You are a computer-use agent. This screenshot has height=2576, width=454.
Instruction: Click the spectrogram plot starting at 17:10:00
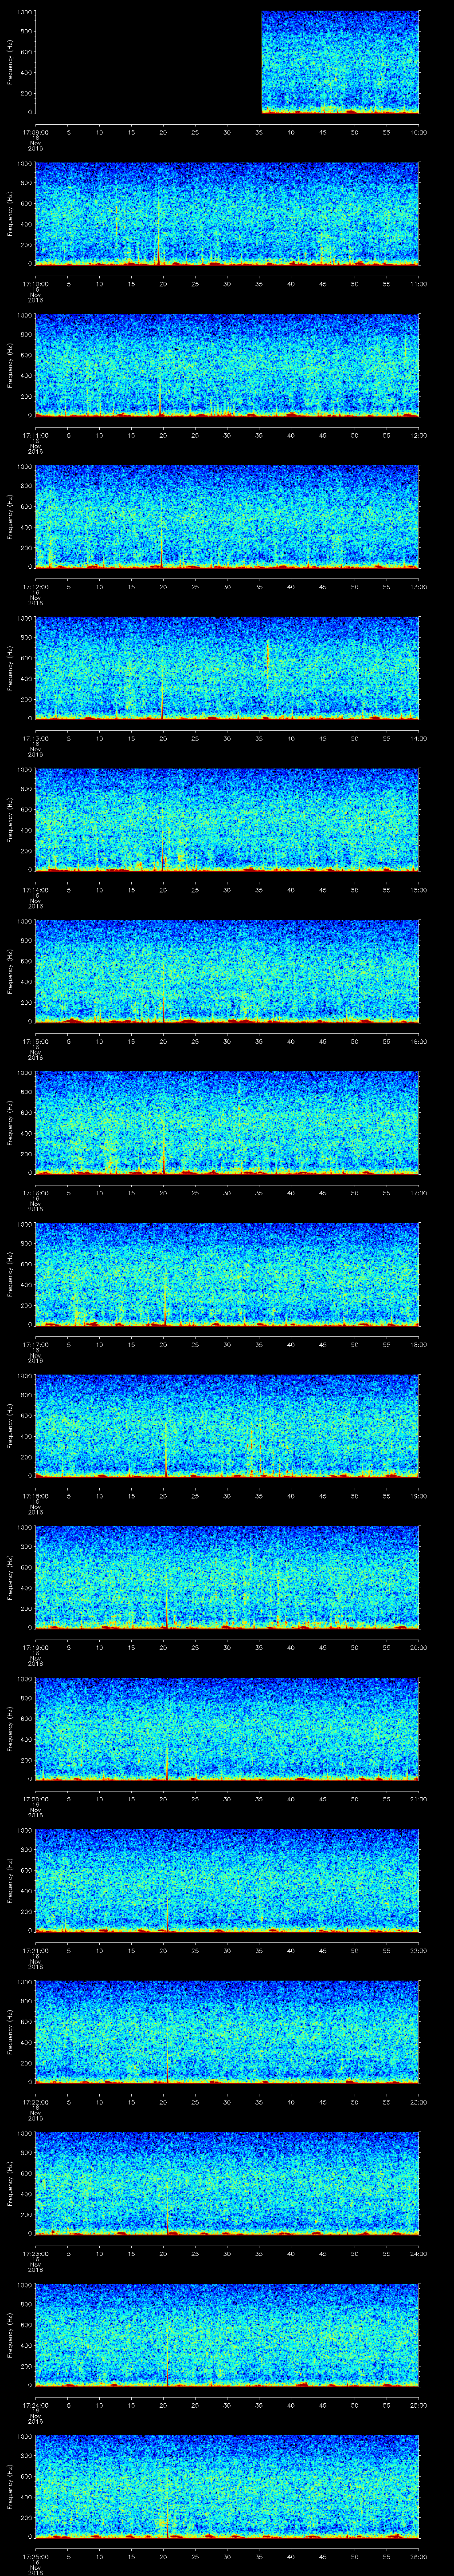click(227, 214)
